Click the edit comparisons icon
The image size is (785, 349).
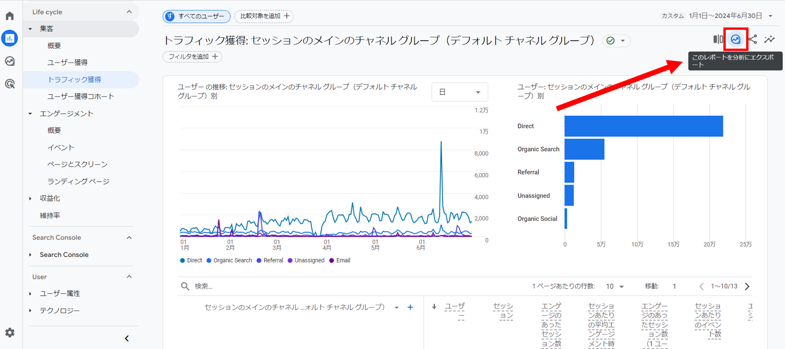coord(718,39)
